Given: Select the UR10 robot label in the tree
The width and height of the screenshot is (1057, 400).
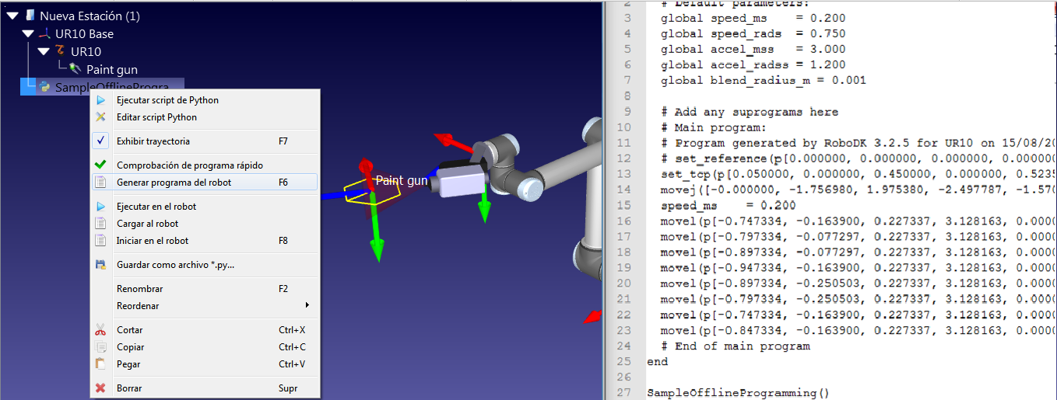Looking at the screenshot, I should (x=86, y=51).
